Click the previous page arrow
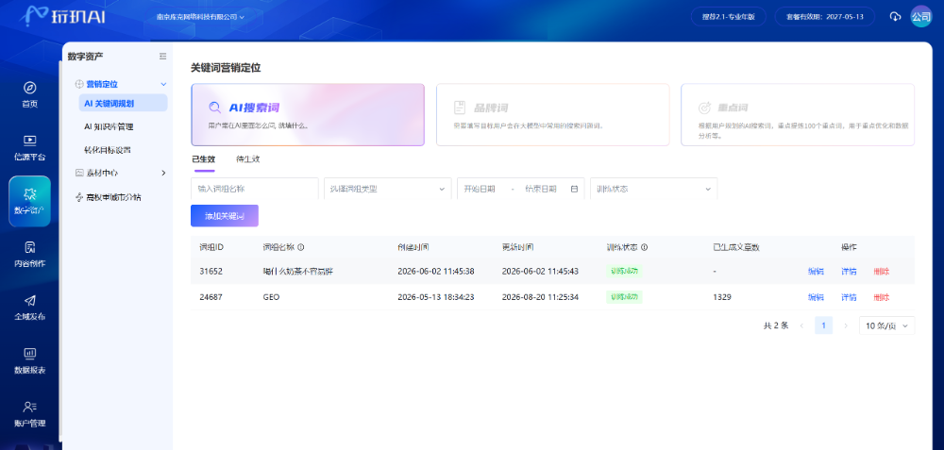The width and height of the screenshot is (944, 450). (x=801, y=325)
